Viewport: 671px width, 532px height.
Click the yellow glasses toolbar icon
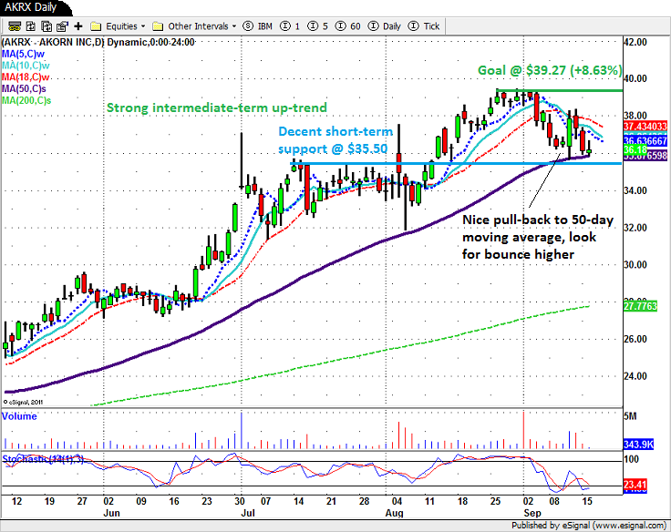point(14,26)
